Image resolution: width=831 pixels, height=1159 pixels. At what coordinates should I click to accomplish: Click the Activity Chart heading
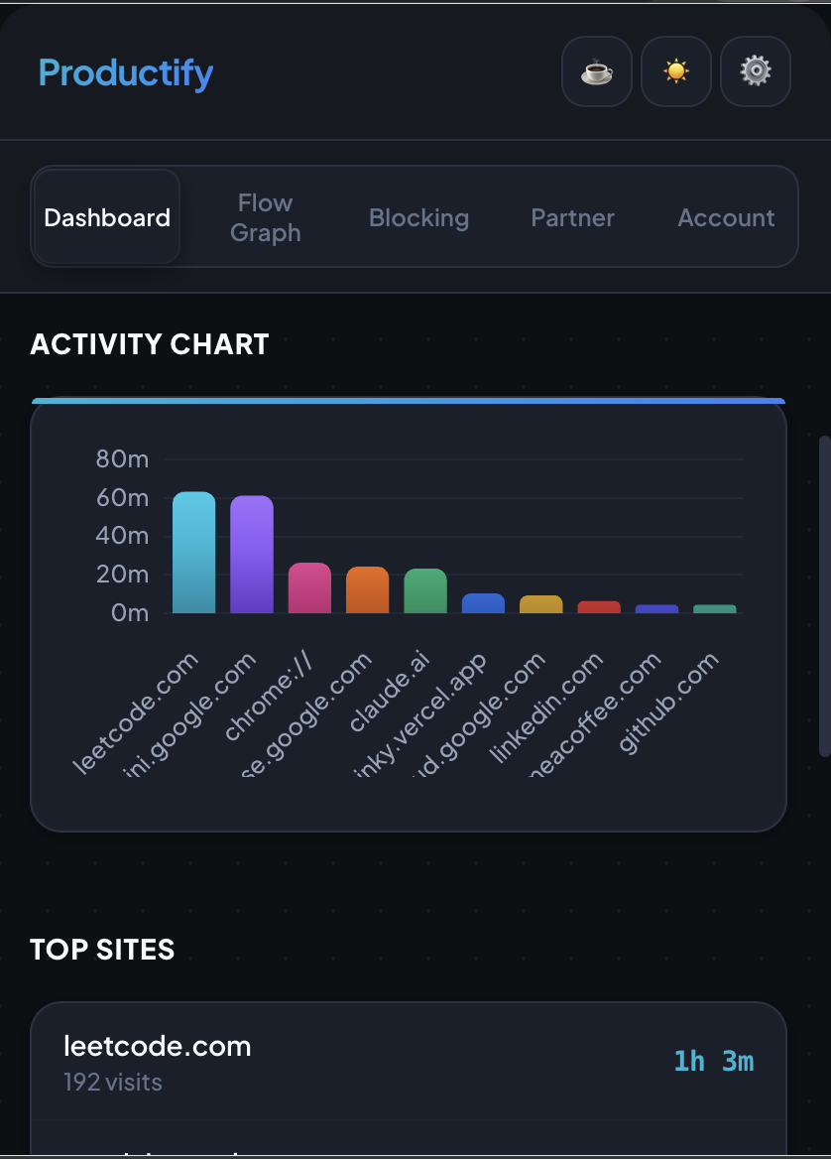(149, 344)
